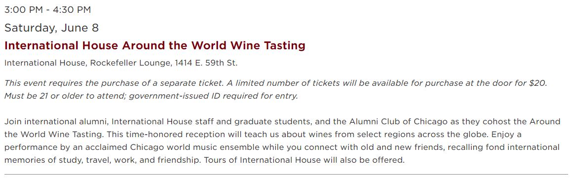Click the 'memories of study, travel, work' line

click(102, 160)
